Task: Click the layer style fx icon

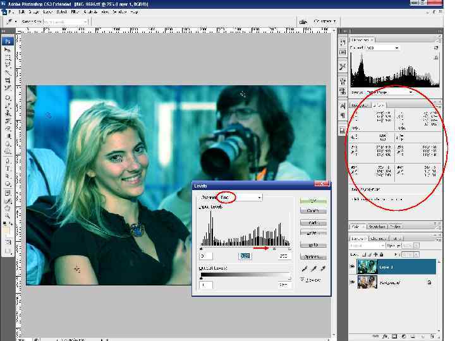Action: point(384,336)
